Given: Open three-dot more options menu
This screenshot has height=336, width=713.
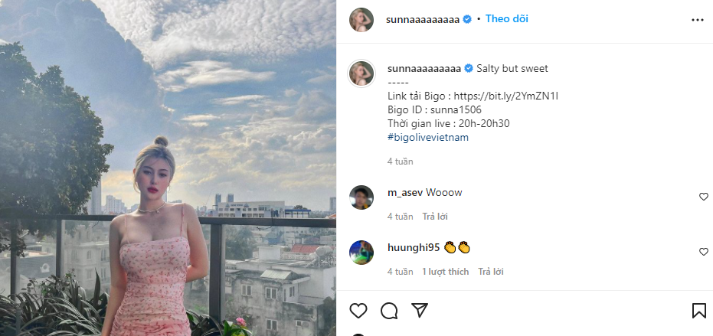Looking at the screenshot, I should click(697, 20).
